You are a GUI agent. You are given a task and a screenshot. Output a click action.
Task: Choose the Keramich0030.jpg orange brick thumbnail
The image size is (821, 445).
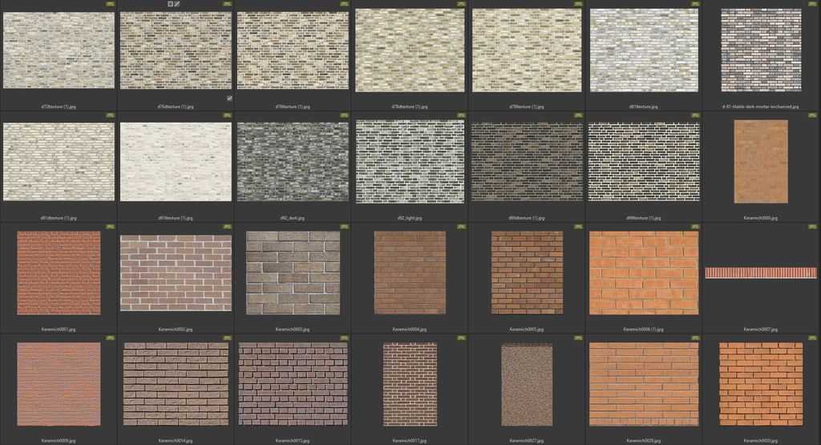(760, 384)
